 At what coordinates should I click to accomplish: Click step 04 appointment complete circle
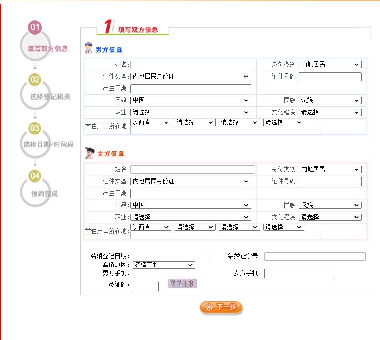35,175
